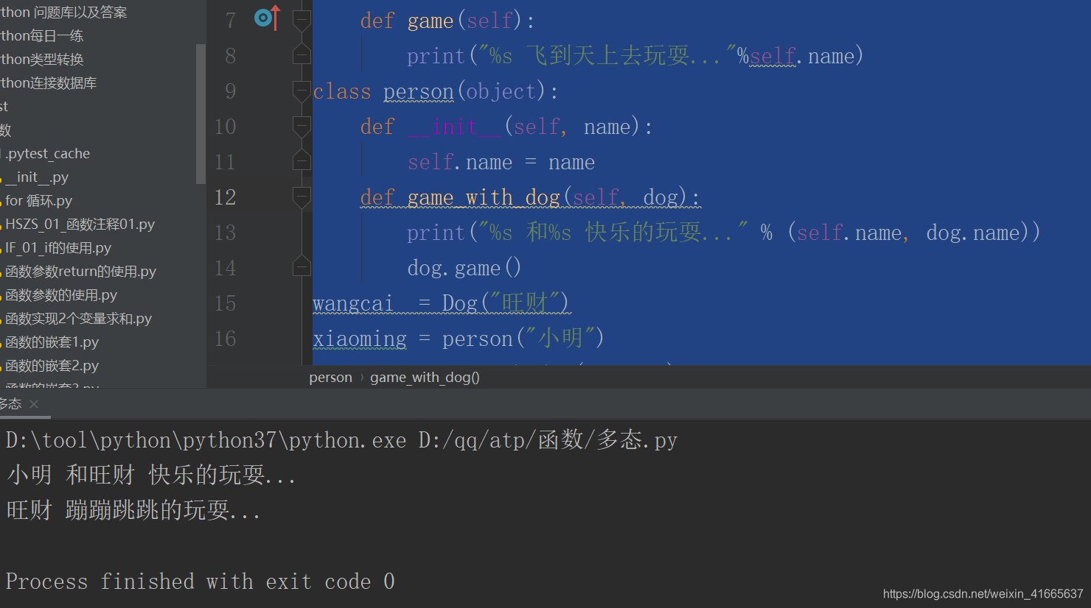Select the python类型转换 folder

pyautogui.click(x=42, y=60)
